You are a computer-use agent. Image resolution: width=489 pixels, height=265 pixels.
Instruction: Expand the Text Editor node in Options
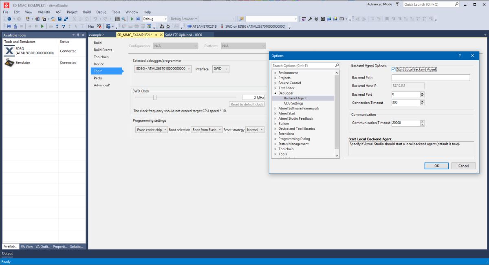coord(275,88)
